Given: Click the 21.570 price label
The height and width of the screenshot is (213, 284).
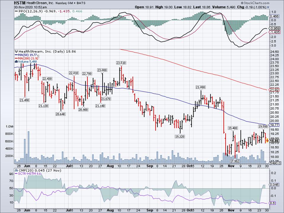Looking at the screenshot, I should pos(106,99).
